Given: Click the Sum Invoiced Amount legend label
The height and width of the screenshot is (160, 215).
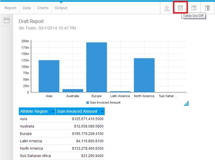Looking at the screenshot, I should [105, 102].
